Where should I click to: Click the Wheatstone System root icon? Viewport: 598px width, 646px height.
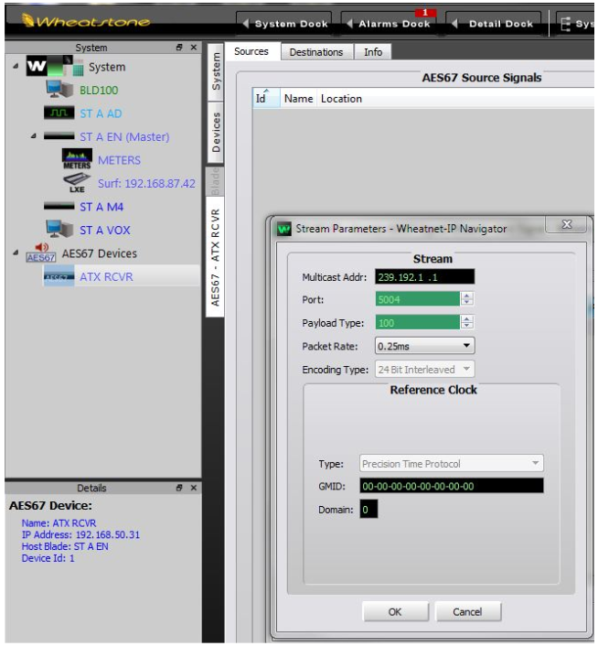(55, 66)
